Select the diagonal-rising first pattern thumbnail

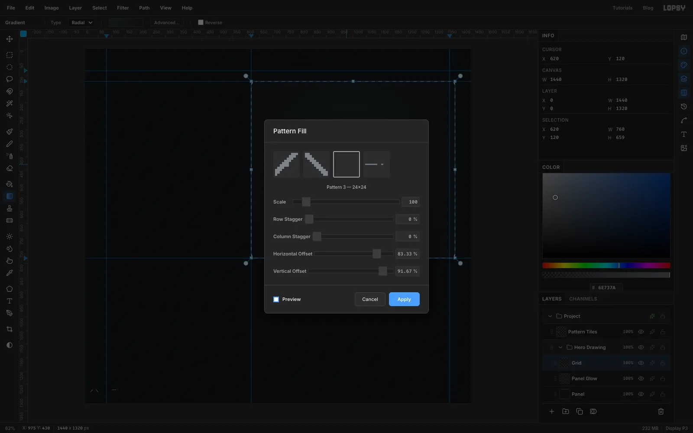(x=286, y=164)
